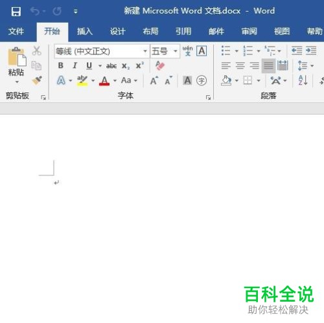Open the 布局 tab
Viewport: 324px width, 323px height.
[150, 32]
